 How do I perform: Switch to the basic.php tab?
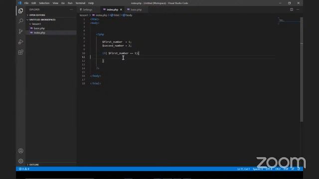click(x=136, y=9)
